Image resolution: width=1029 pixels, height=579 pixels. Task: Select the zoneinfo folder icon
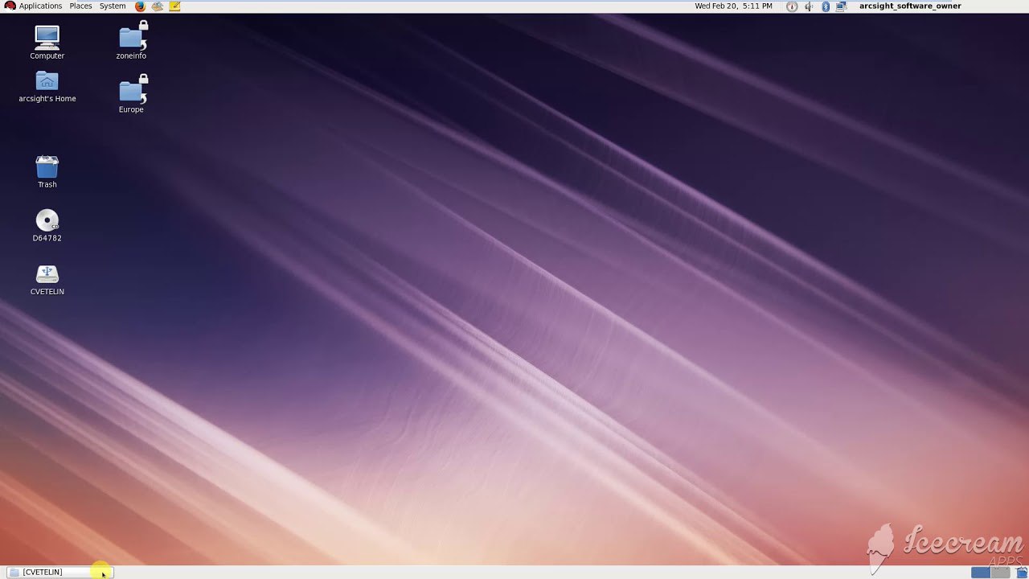point(131,40)
